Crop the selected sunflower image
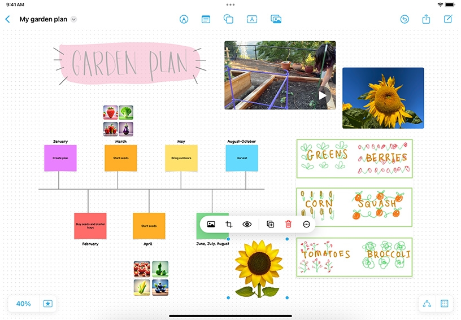461x320 pixels. [x=229, y=224]
